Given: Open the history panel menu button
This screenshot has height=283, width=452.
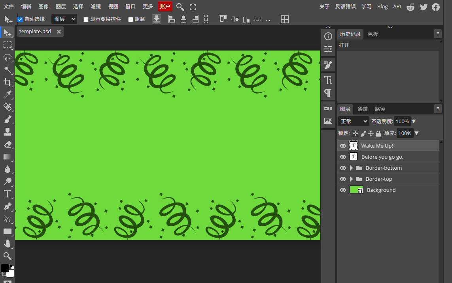Looking at the screenshot, I should [438, 34].
